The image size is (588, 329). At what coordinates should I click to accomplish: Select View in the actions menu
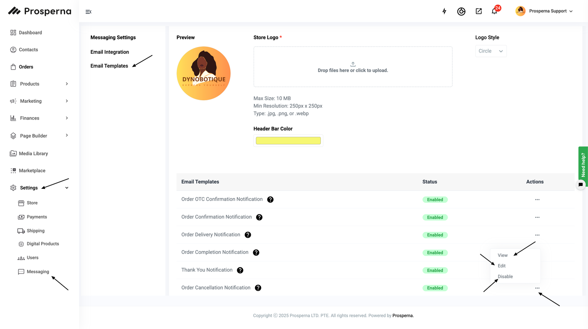coord(503,255)
